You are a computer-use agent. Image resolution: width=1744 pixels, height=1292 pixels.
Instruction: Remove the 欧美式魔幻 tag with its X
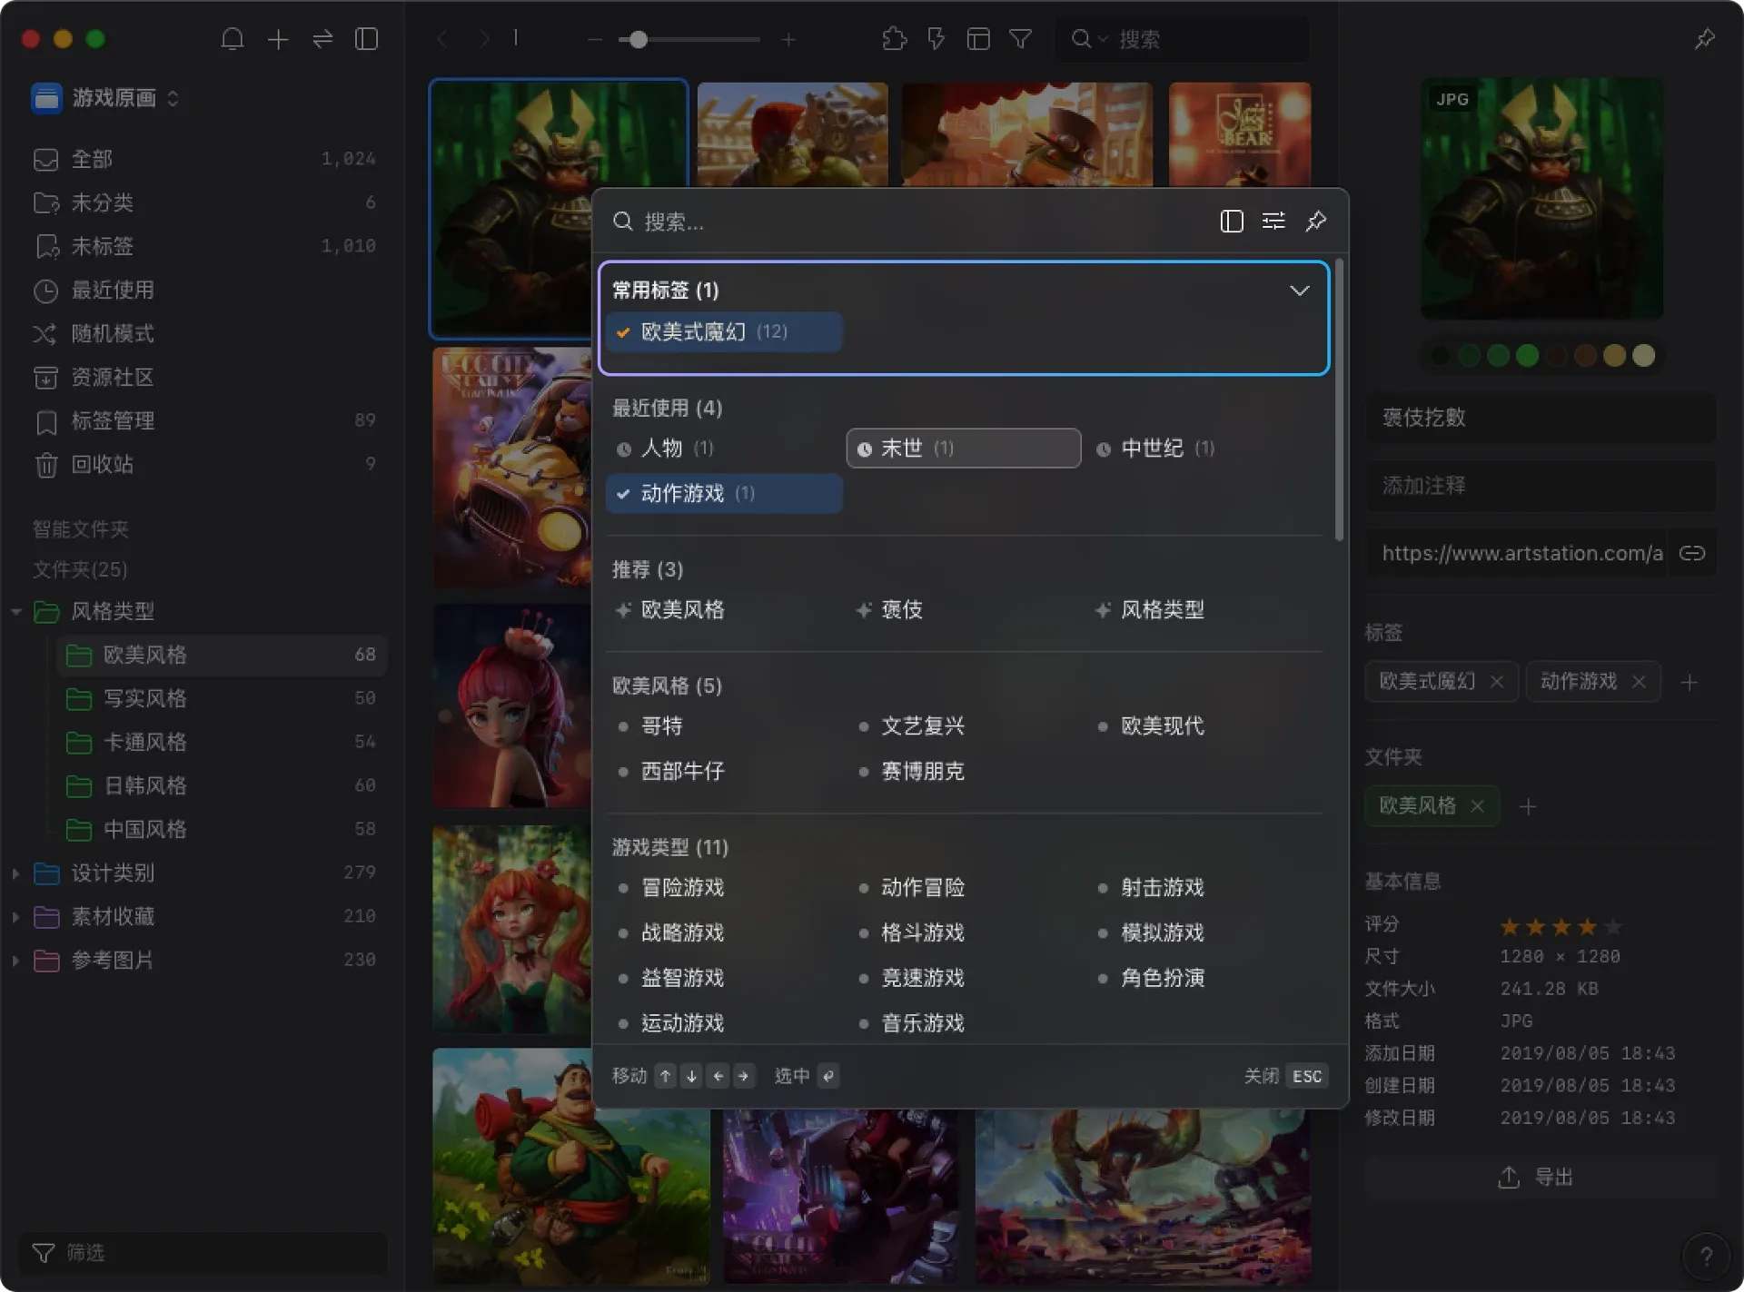pos(1497,682)
